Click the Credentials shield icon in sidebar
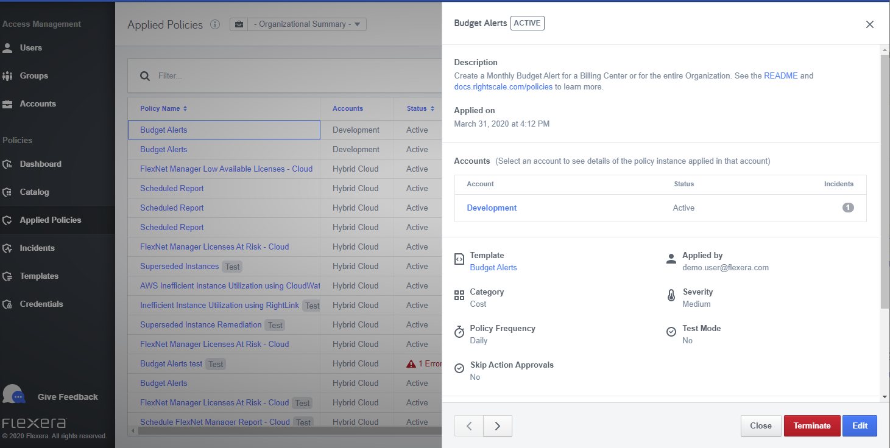 (7, 304)
